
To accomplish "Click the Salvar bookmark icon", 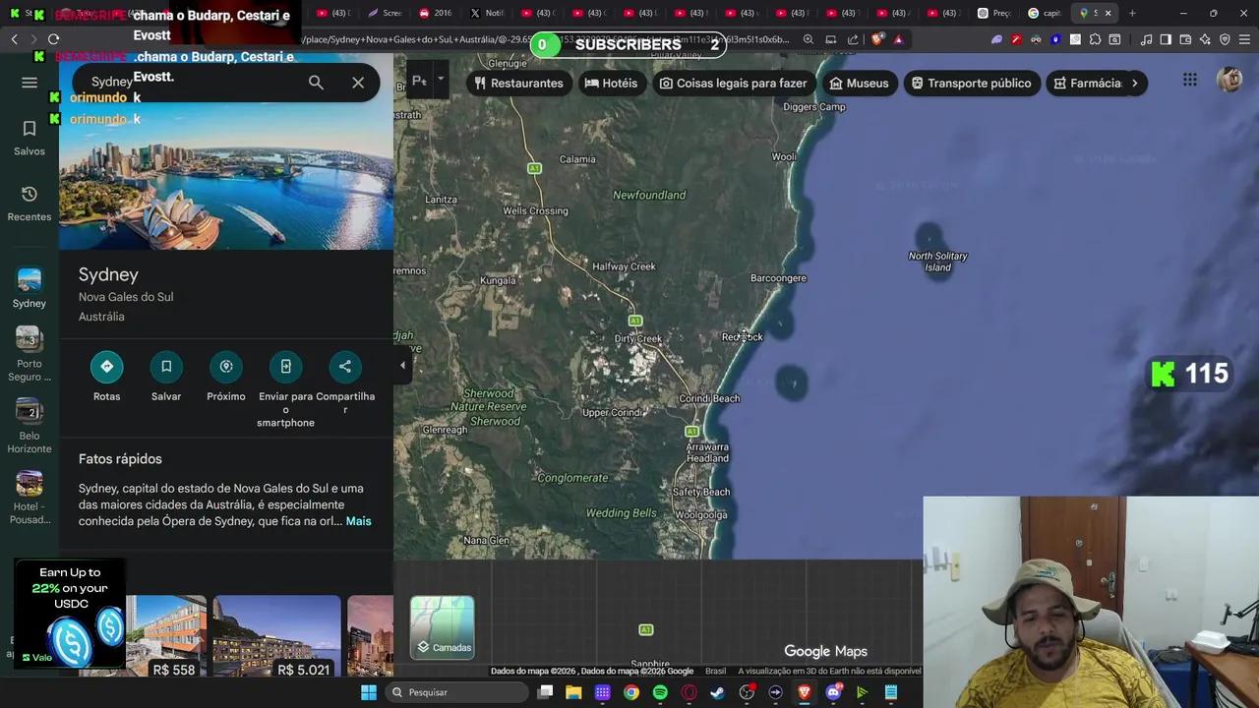I will (166, 367).
